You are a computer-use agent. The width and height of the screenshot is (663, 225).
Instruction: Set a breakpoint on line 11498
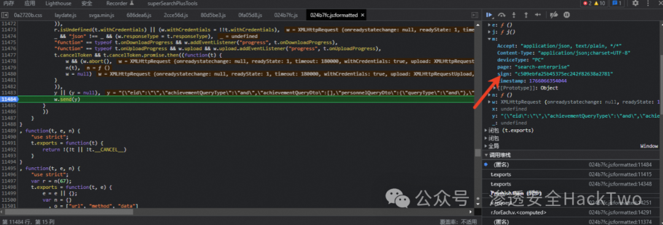pyautogui.click(x=9, y=187)
